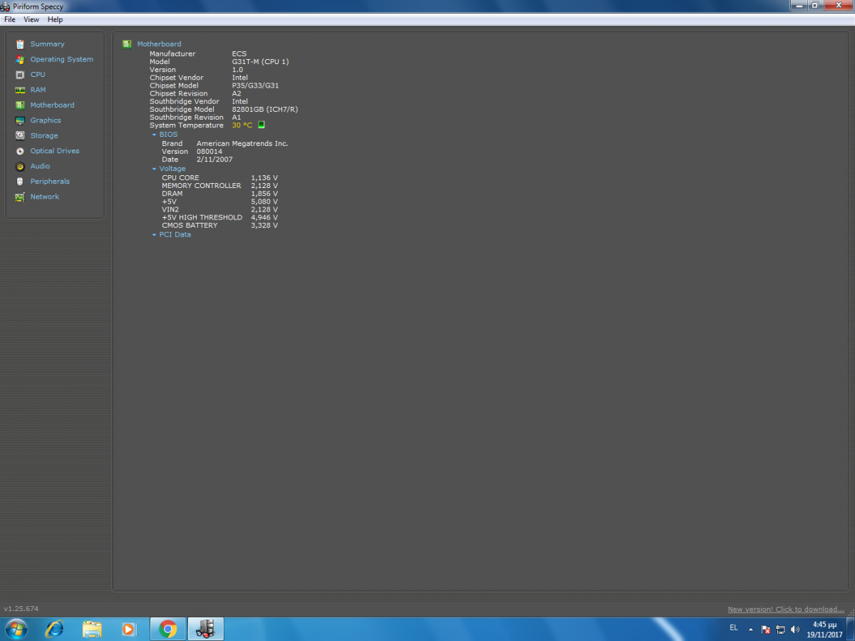Open the Storage section
The height and width of the screenshot is (641, 855).
(44, 135)
